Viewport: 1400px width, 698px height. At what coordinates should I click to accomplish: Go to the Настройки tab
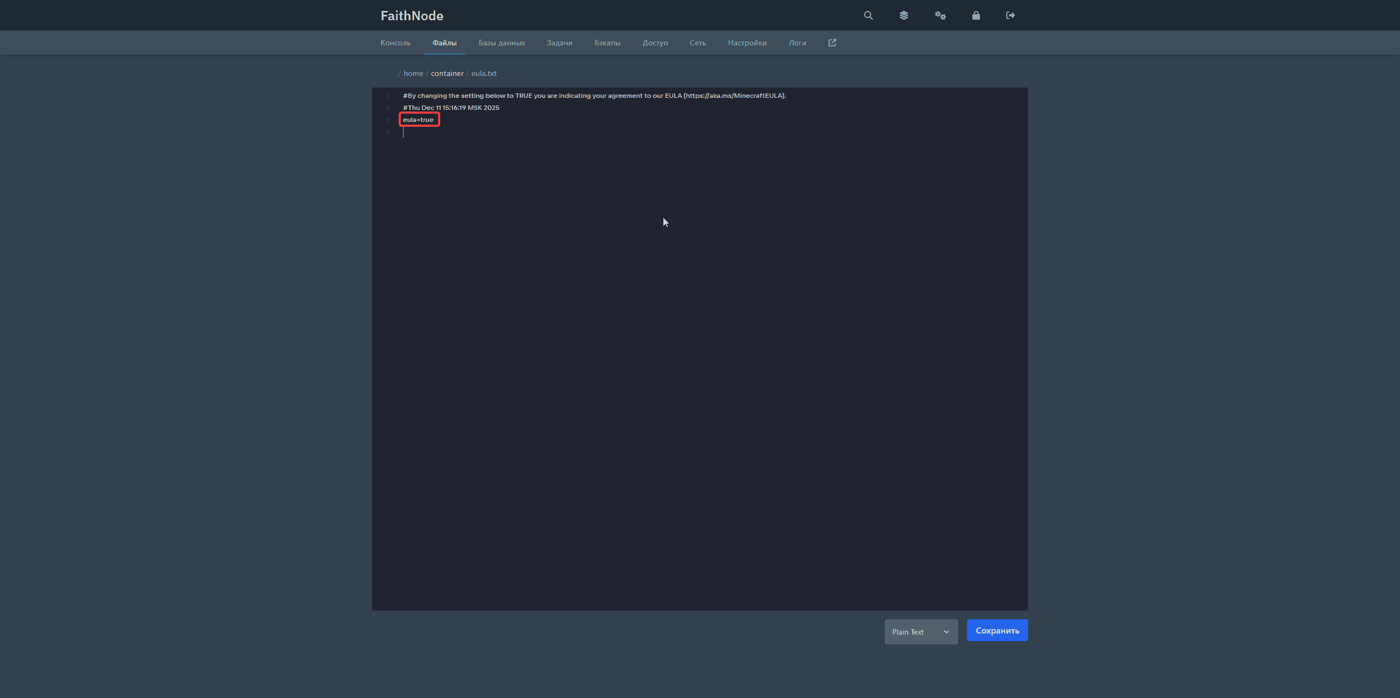(747, 43)
